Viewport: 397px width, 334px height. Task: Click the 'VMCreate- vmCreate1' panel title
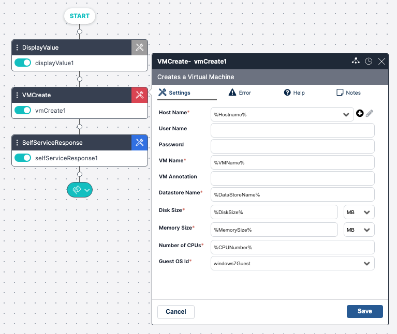pyautogui.click(x=192, y=61)
